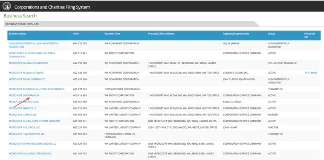Click UBI number 602 399 188
This screenshot has height=160, width=324.
tap(80, 63)
